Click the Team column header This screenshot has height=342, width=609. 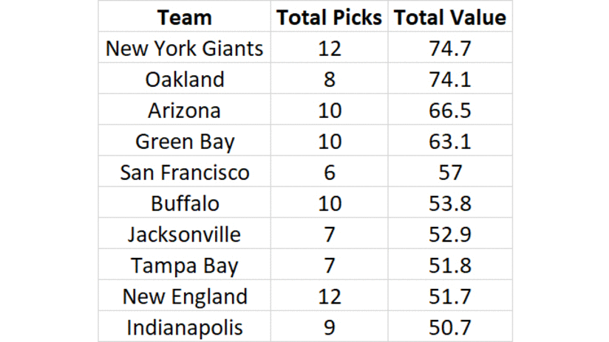point(184,18)
